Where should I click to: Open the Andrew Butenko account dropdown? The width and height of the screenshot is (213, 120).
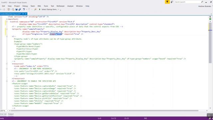pyautogui.click(x=213, y=6)
